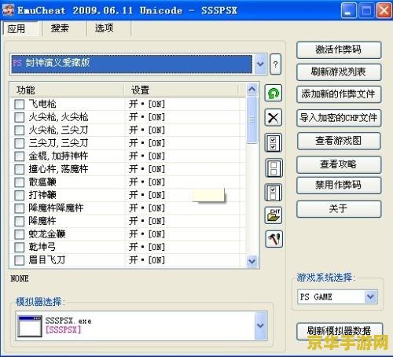Tick the 金棍,加持神杵 checkbox
This screenshot has width=393, height=357.
coord(20,156)
